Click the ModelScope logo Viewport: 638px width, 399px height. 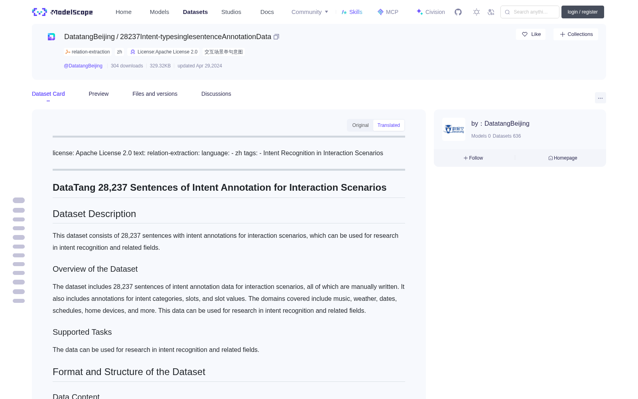62,12
